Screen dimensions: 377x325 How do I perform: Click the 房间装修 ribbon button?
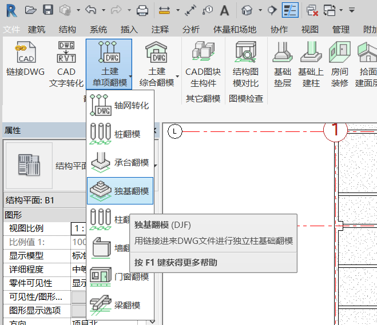point(339,64)
